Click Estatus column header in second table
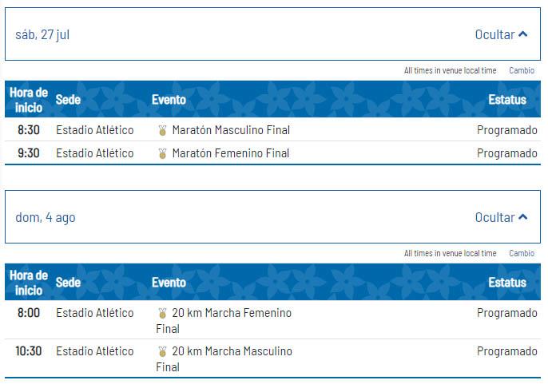The width and height of the screenshot is (548, 392). pos(507,283)
